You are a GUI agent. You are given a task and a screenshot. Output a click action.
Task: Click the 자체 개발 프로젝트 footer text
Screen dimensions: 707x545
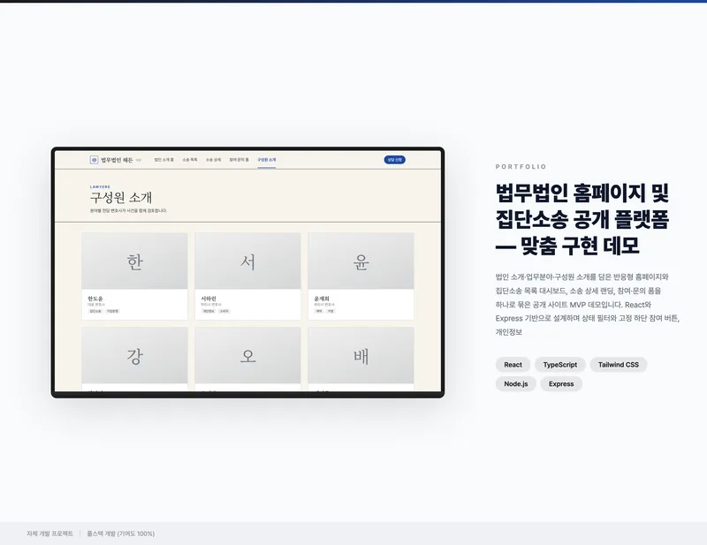[49, 534]
